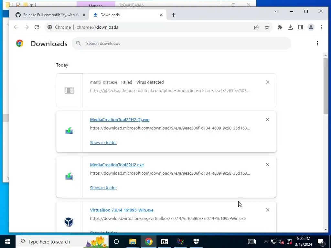Show MediaCreationTool22H2 (1).exe in folder
331x248 pixels.
(103, 142)
